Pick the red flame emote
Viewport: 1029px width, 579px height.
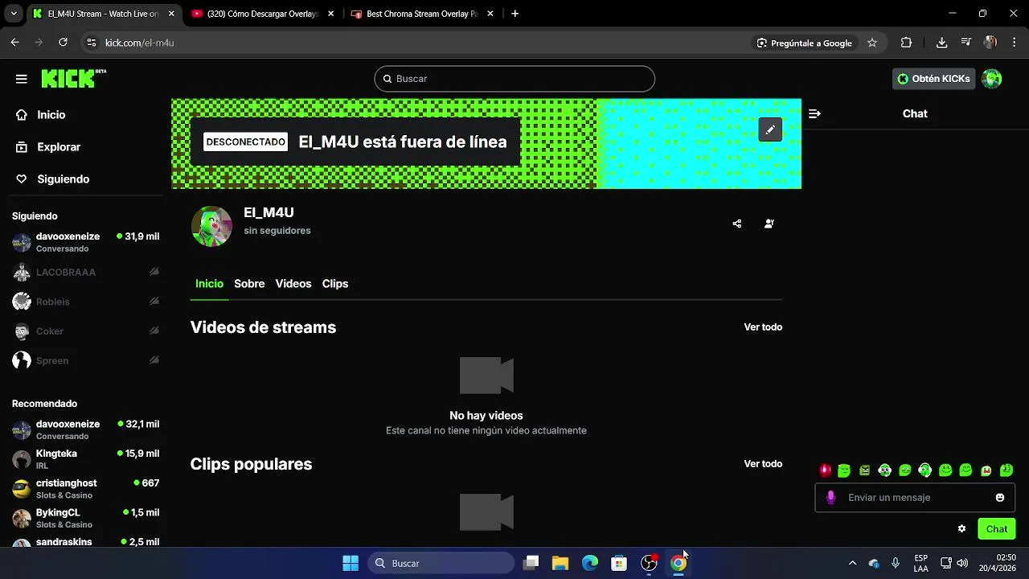[825, 470]
